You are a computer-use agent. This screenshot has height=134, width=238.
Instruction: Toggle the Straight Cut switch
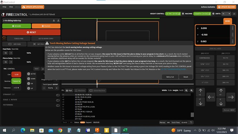tap(58, 95)
